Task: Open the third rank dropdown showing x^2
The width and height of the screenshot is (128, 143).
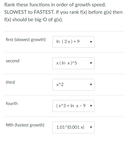Action: [73, 85]
